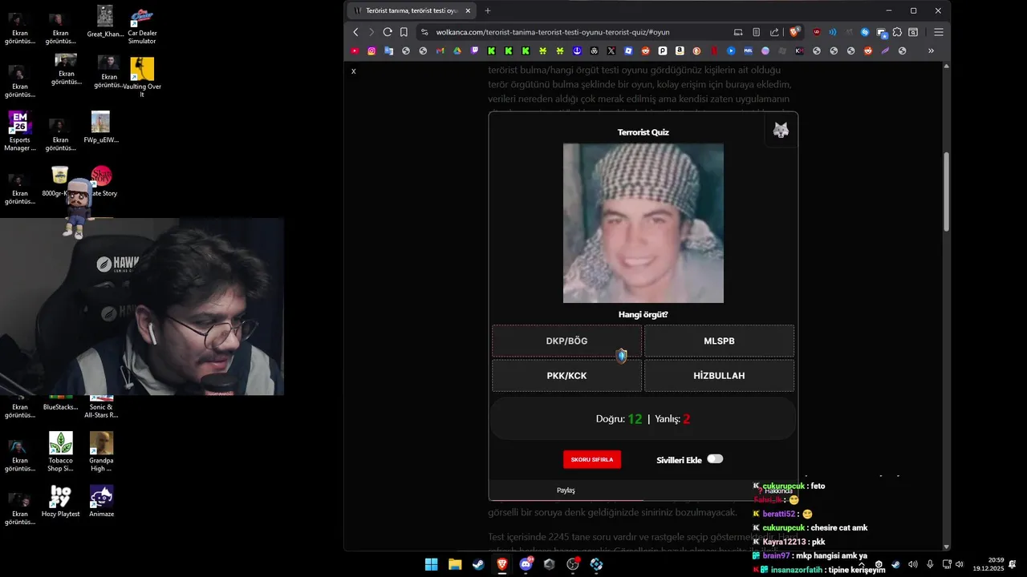The width and height of the screenshot is (1027, 577).
Task: Open Brave hamburger menu
Action: (x=938, y=32)
